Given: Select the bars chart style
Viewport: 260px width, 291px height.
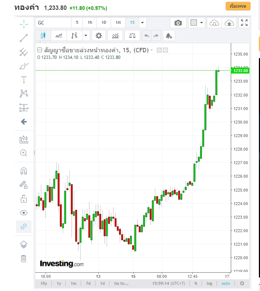Looking at the screenshot, I should point(74,35).
